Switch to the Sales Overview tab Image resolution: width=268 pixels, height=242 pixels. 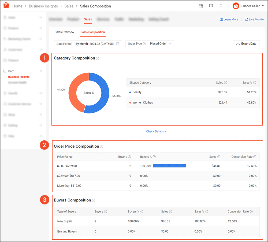pos(64,32)
